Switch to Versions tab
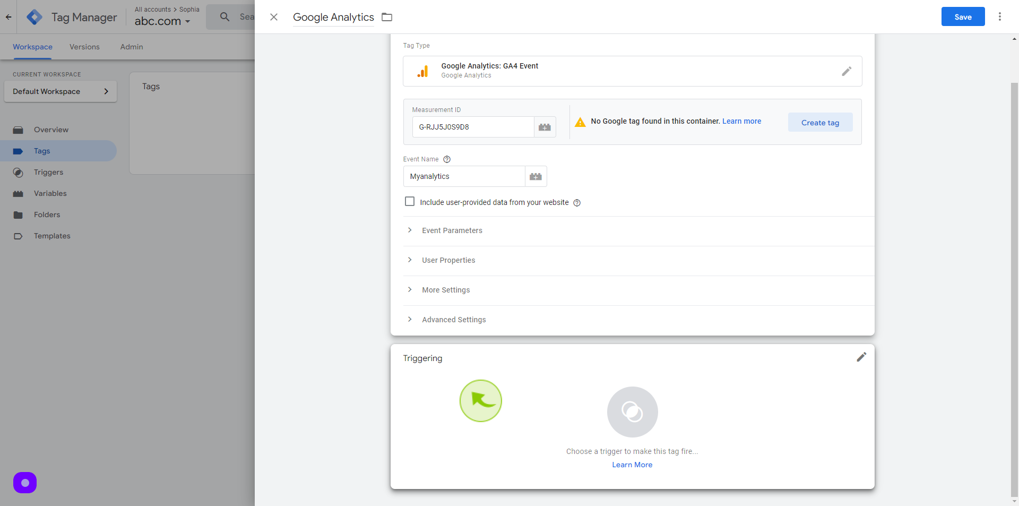This screenshot has width=1019, height=506. point(84,47)
